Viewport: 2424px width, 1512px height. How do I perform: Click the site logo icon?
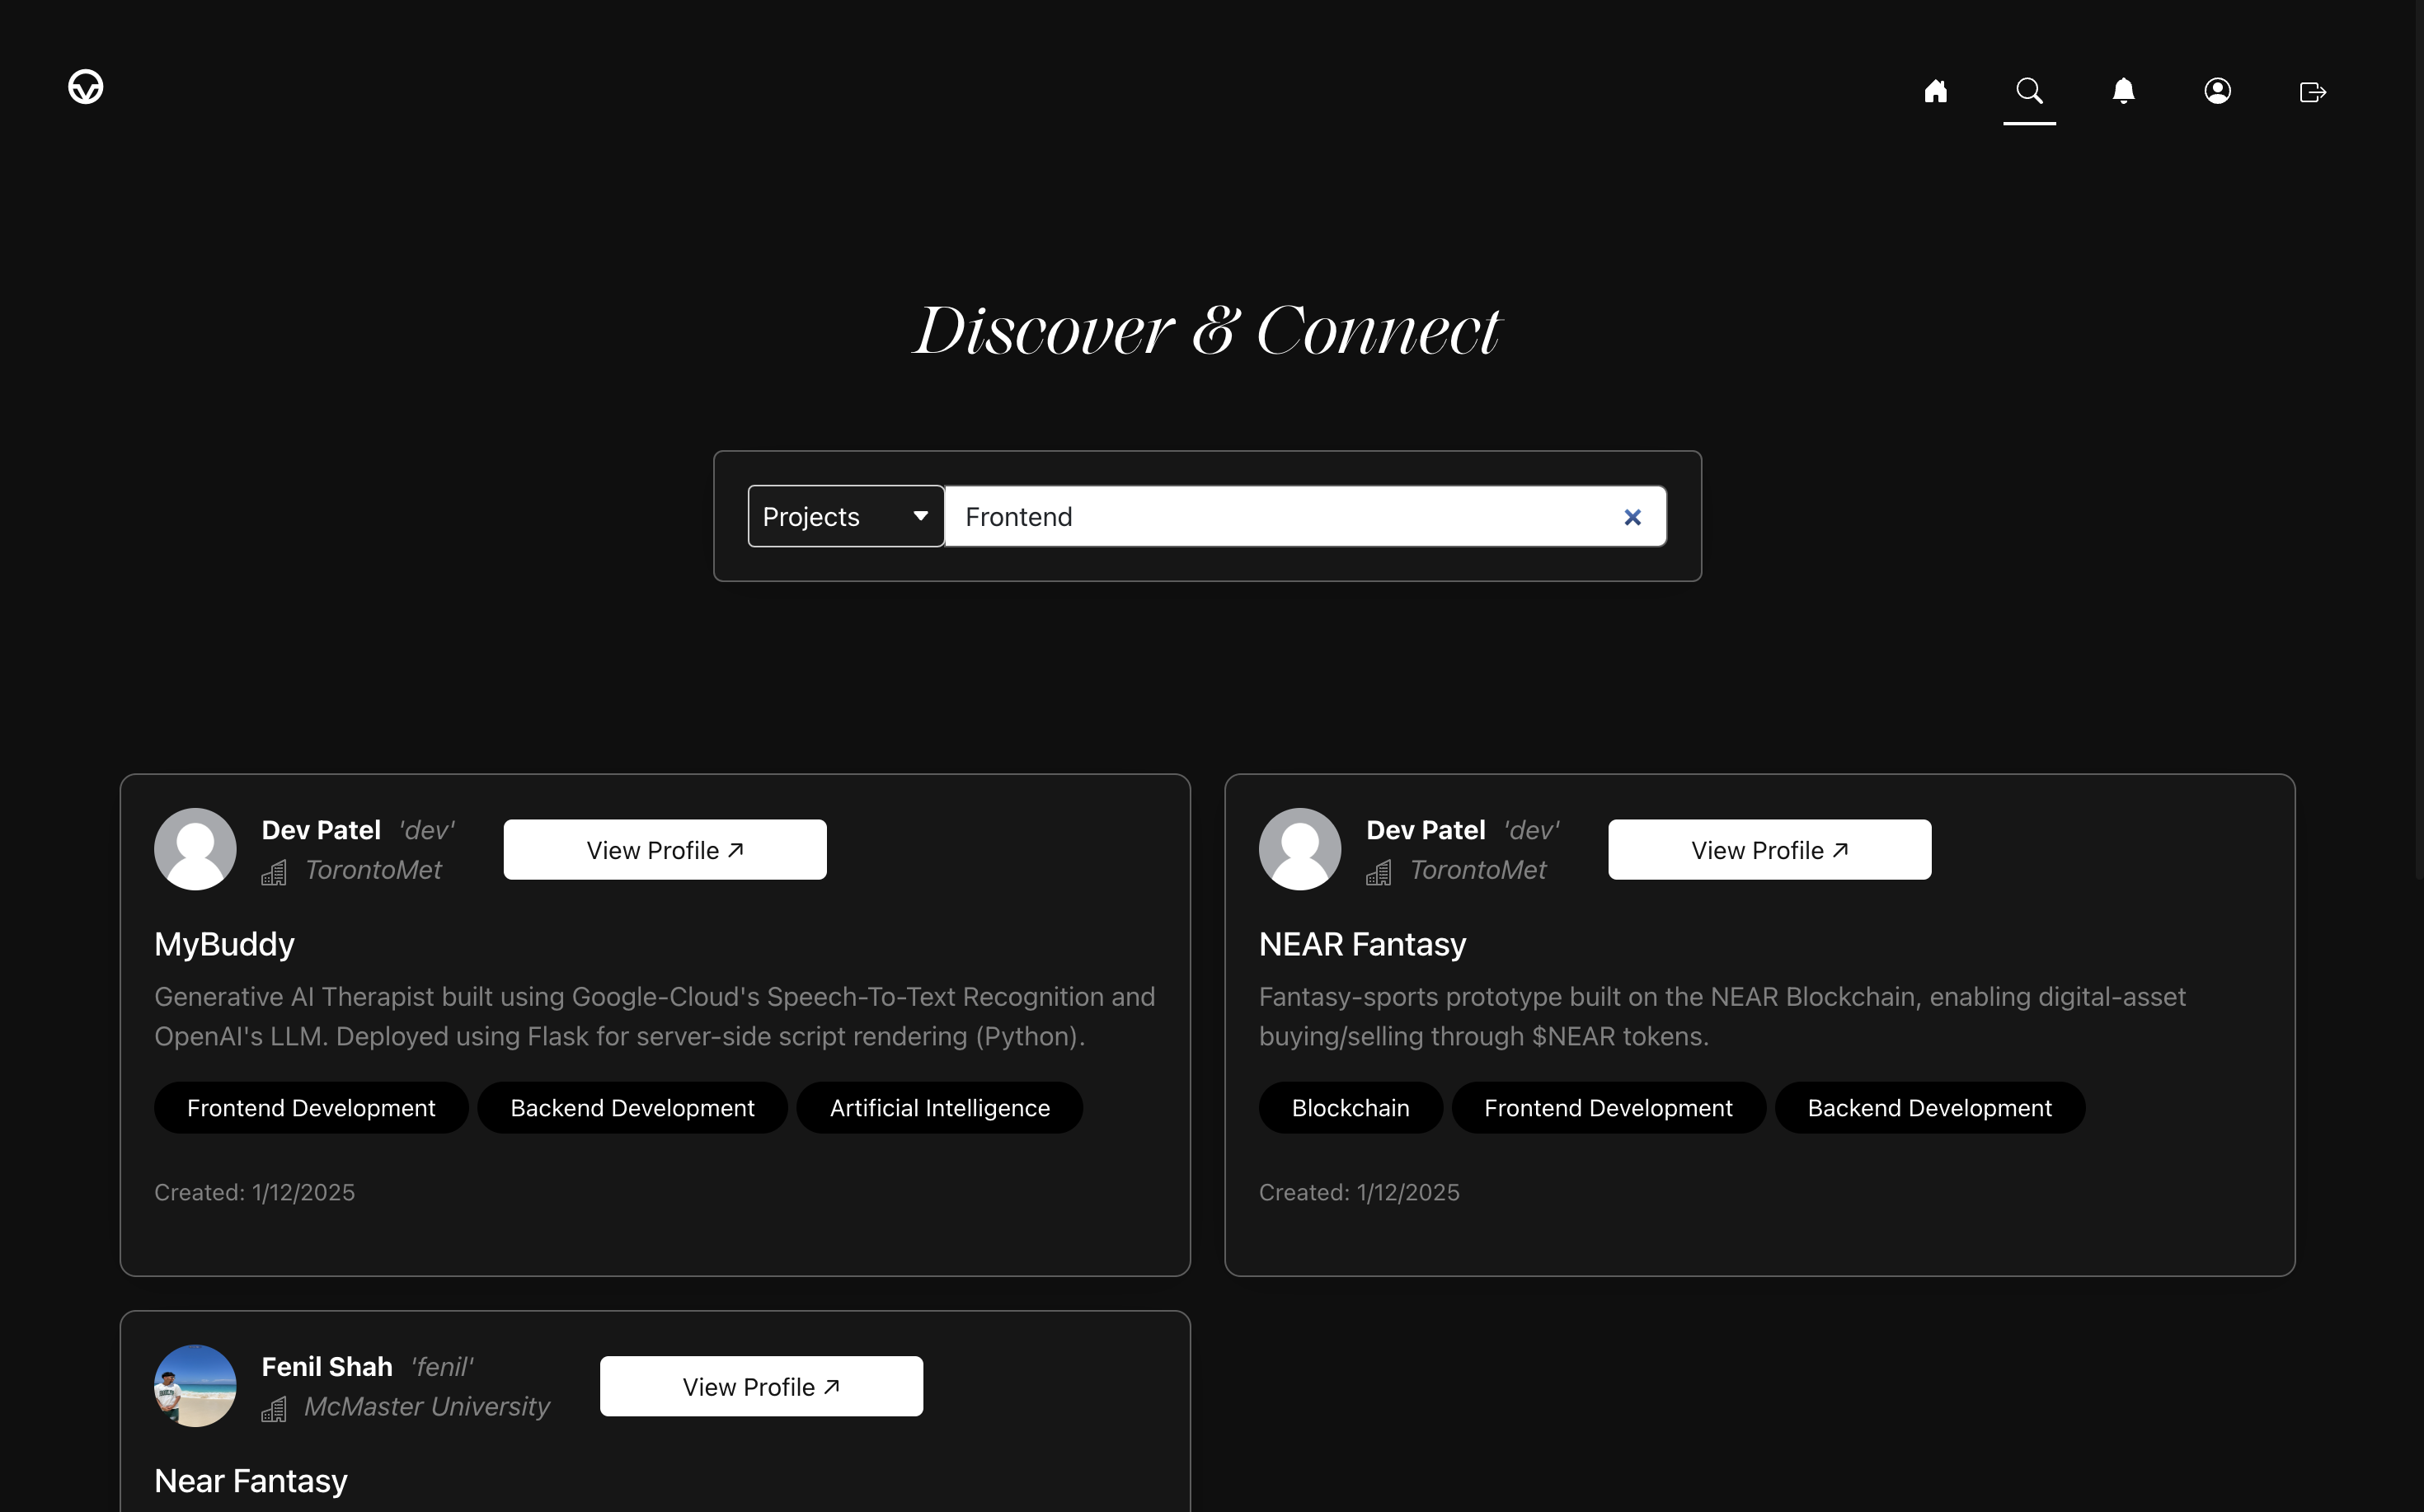[86, 87]
